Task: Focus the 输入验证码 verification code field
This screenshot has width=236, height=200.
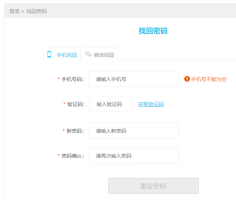Action: [x=111, y=104]
